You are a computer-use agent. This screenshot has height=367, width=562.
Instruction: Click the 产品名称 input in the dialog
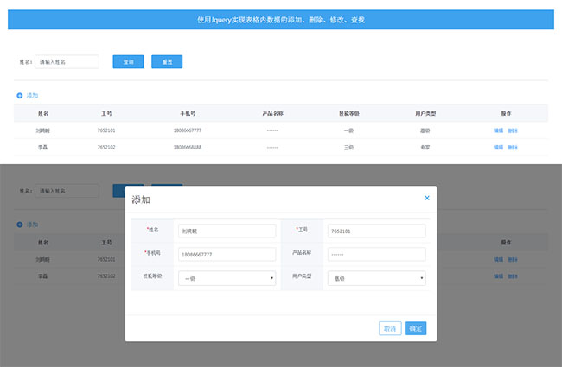[376, 255]
